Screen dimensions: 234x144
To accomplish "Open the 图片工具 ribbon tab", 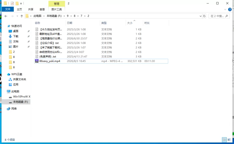I will 56,9.
